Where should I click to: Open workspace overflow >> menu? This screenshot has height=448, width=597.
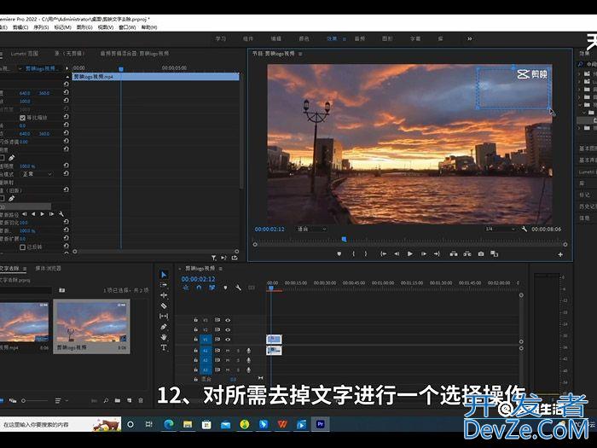click(469, 38)
